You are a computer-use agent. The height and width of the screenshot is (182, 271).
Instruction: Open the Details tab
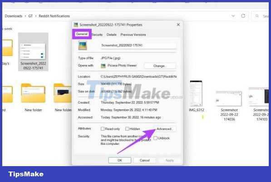pyautogui.click(x=112, y=34)
